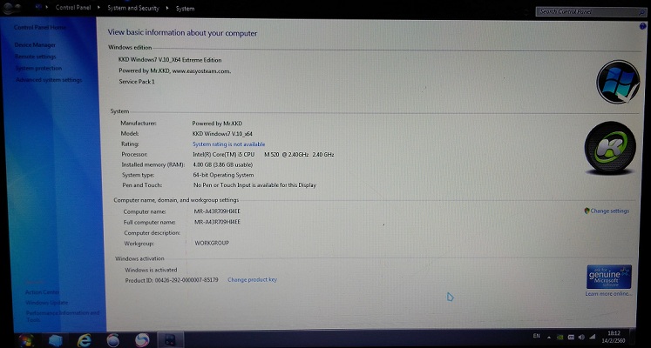This screenshot has height=348, width=651.
Task: Open Internet Explorer from the taskbar
Action: pyautogui.click(x=84, y=340)
